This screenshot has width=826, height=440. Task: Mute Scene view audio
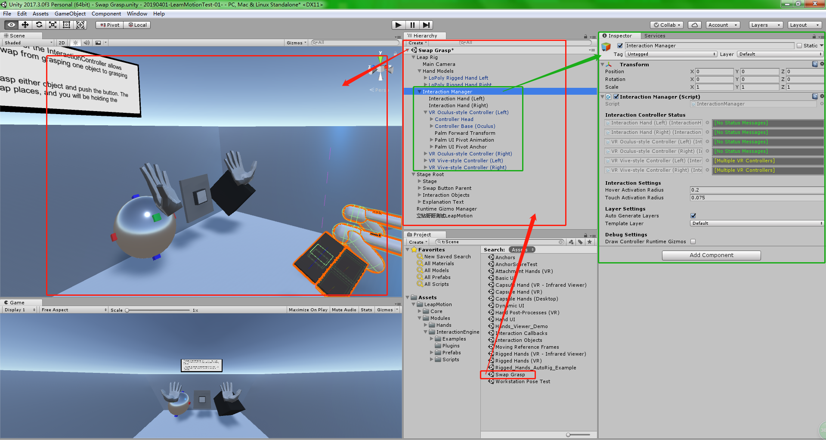click(87, 43)
